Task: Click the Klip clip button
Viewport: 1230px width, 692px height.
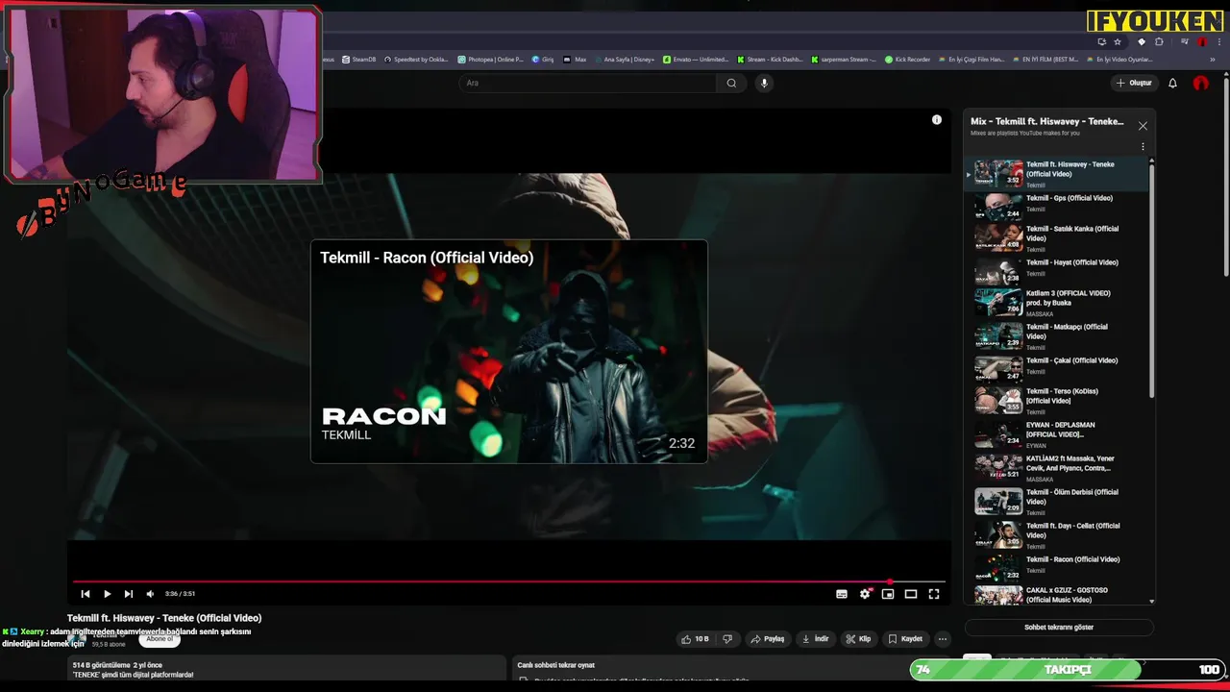Action: click(858, 639)
